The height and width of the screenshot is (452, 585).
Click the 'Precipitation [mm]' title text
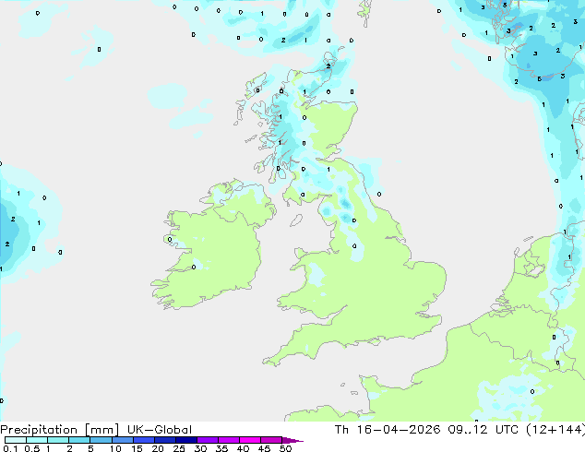[60, 430]
